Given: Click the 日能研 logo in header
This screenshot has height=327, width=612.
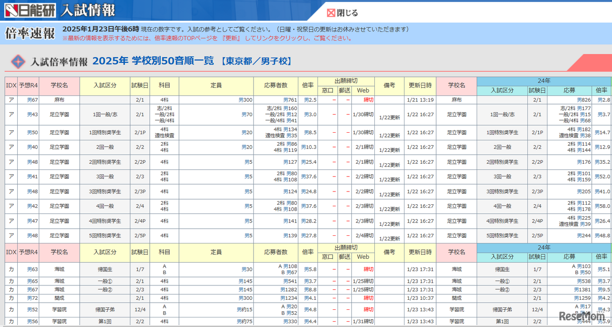Looking at the screenshot, I should pos(30,10).
